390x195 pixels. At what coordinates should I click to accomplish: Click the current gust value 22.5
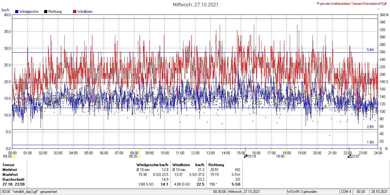pos(200,184)
